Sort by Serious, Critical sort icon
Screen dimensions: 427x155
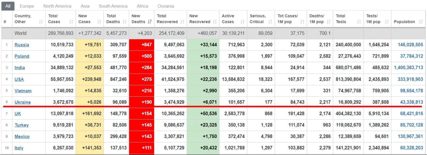click(270, 22)
